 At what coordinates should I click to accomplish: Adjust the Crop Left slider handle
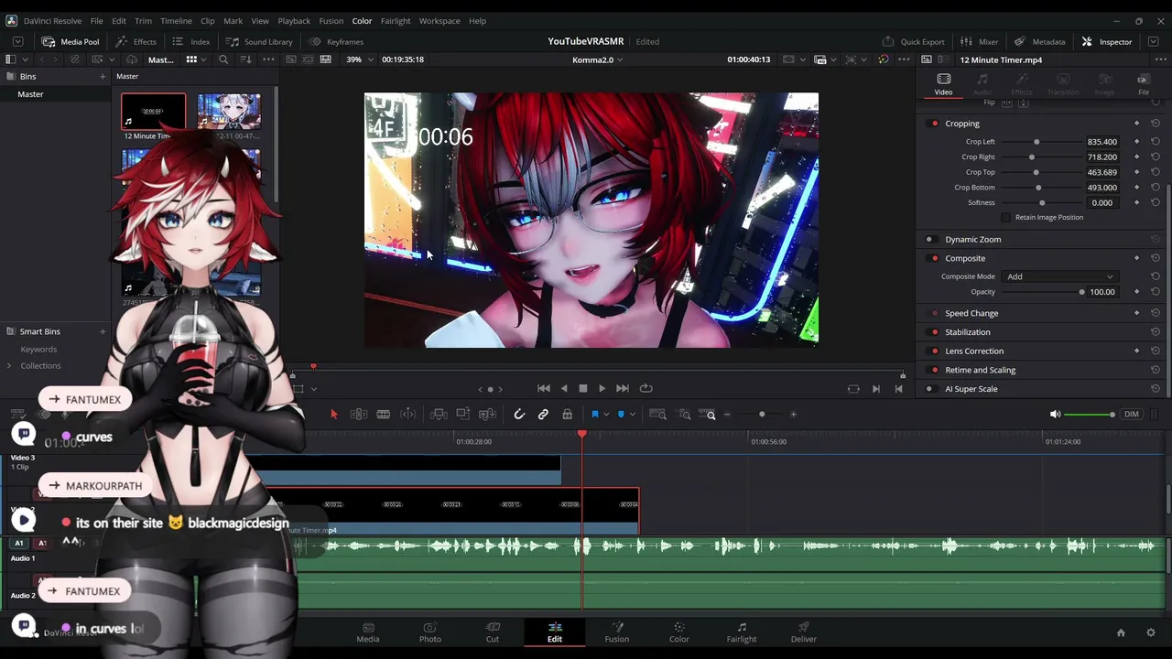pos(1036,142)
